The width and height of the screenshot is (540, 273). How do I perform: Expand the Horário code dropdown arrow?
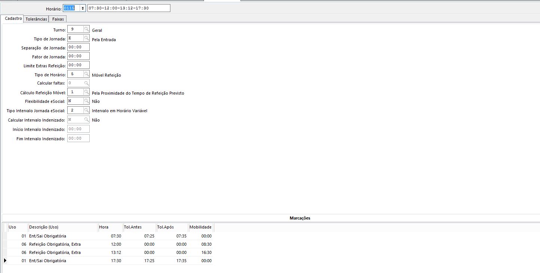point(83,8)
